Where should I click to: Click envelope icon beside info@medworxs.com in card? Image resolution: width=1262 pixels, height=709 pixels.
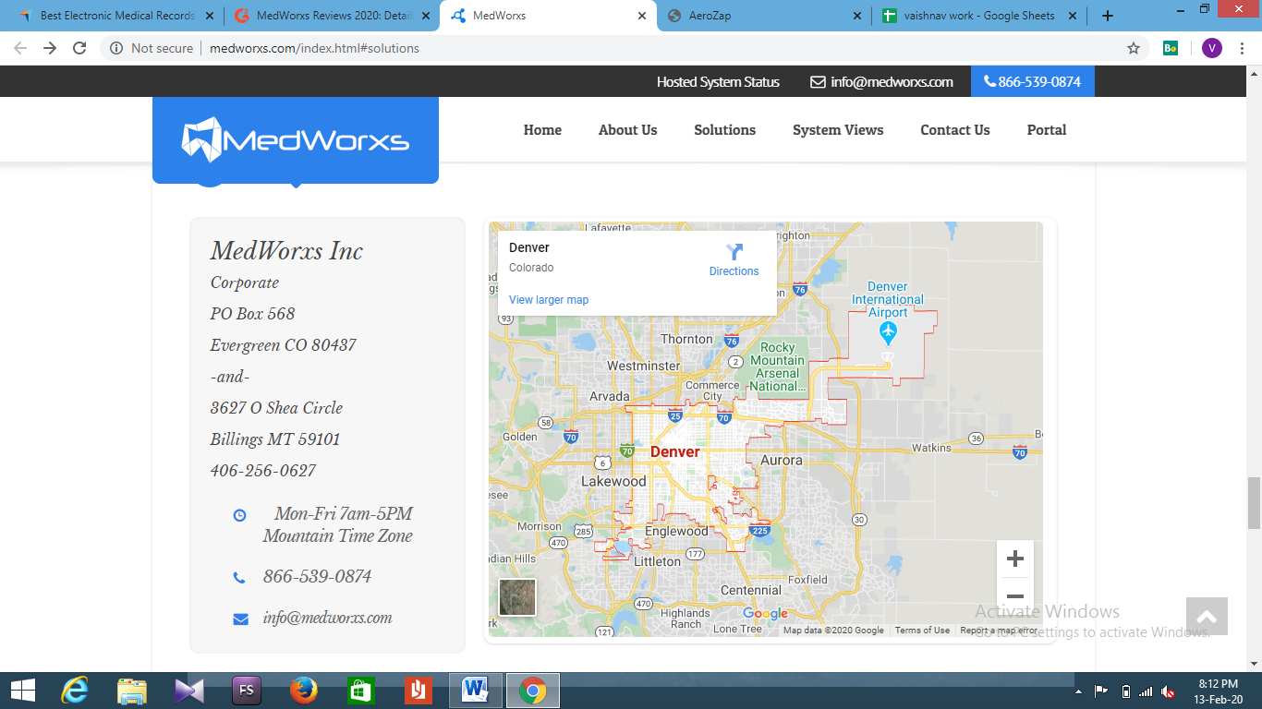[241, 619]
